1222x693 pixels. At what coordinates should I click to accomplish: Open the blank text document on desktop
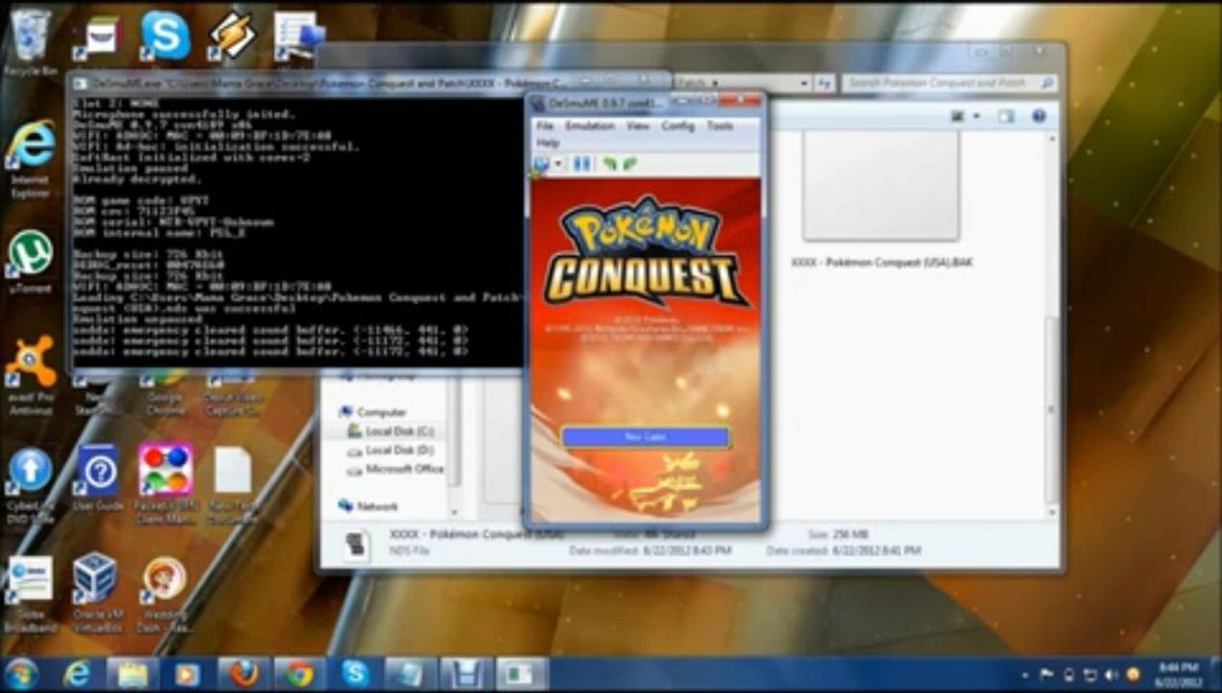click(232, 483)
